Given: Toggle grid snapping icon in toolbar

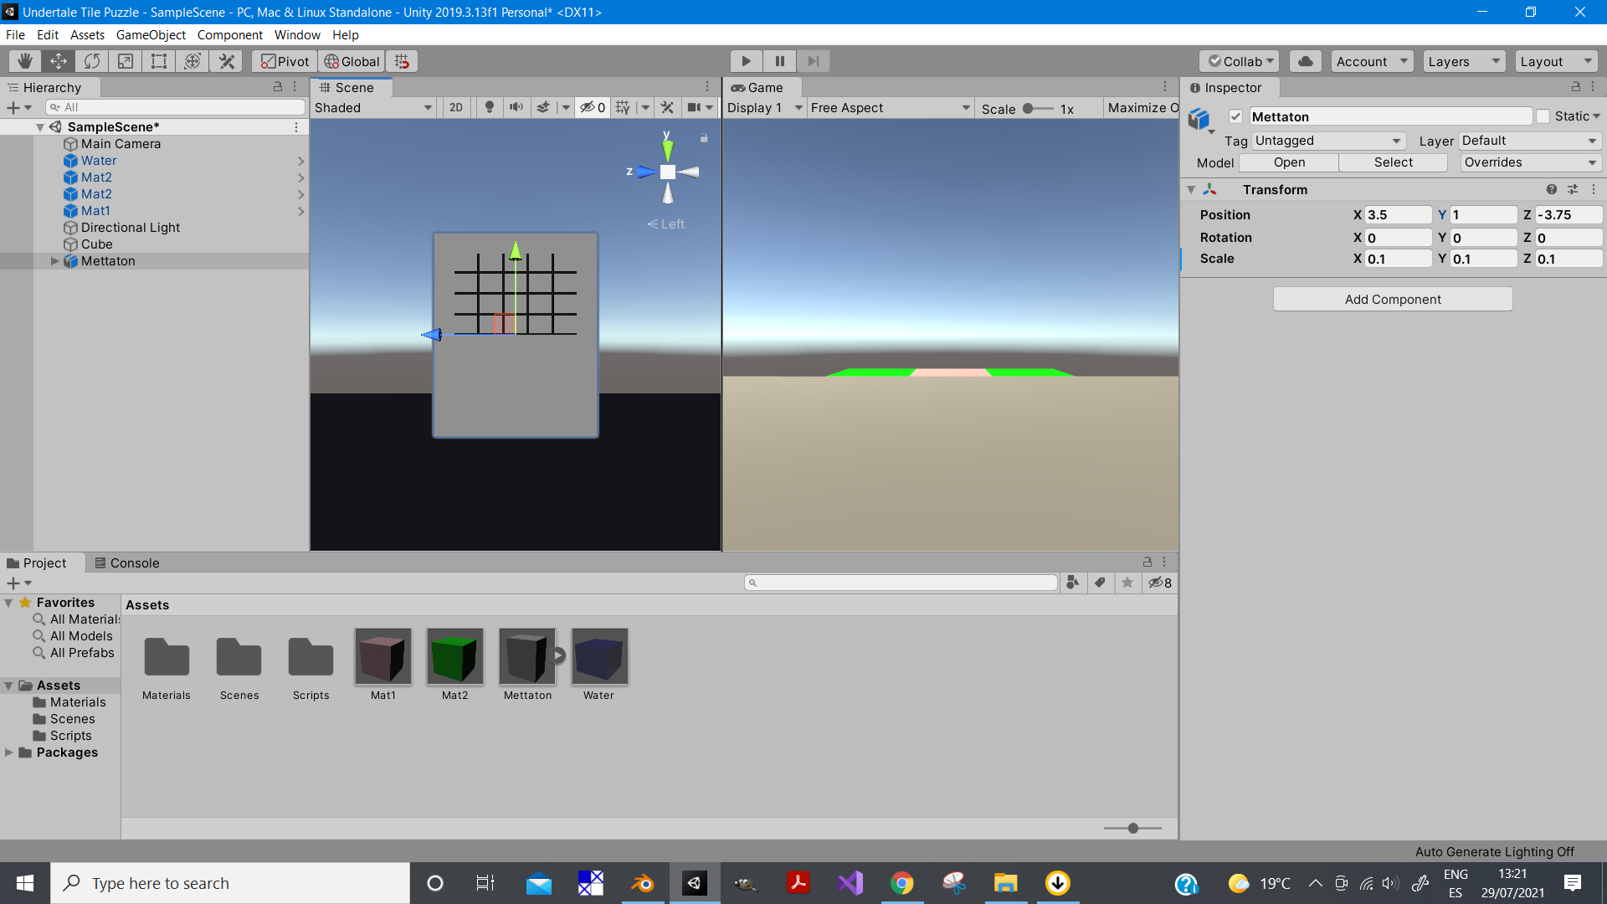Looking at the screenshot, I should click(402, 61).
